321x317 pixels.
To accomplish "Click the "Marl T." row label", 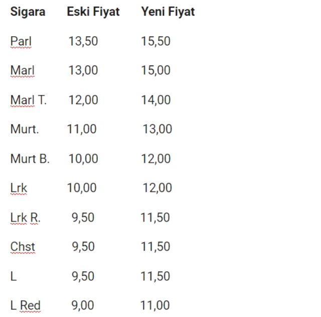I will [28, 100].
